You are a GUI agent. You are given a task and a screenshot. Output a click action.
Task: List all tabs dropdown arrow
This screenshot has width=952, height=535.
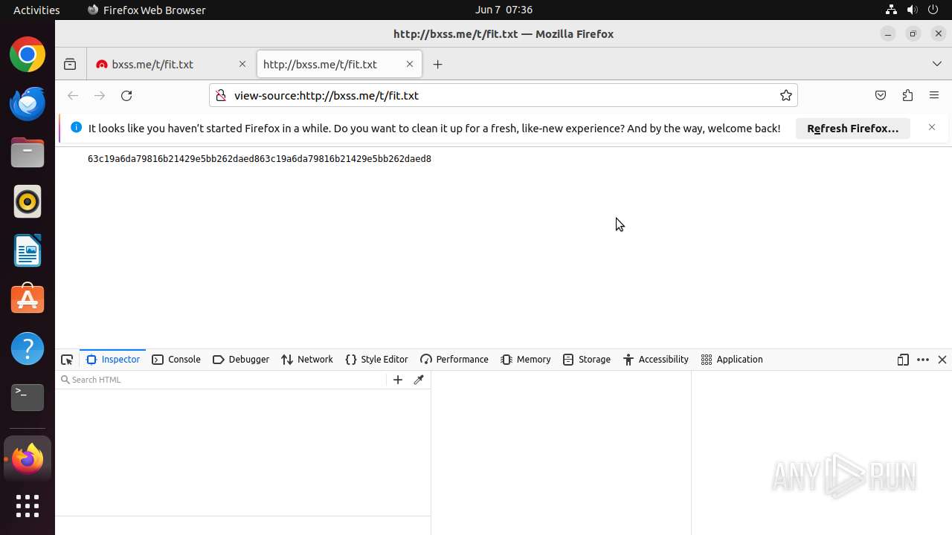(x=937, y=65)
